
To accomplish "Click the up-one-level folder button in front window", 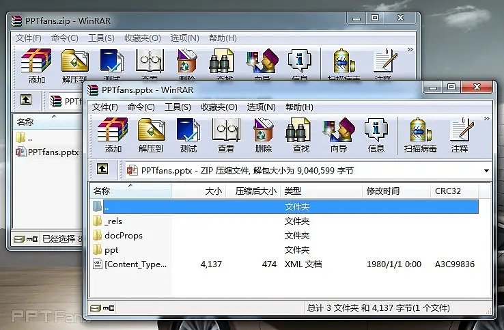I will (102, 170).
